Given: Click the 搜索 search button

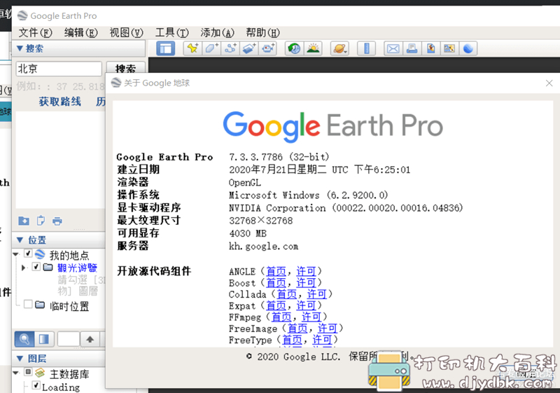Looking at the screenshot, I should coord(126,69).
